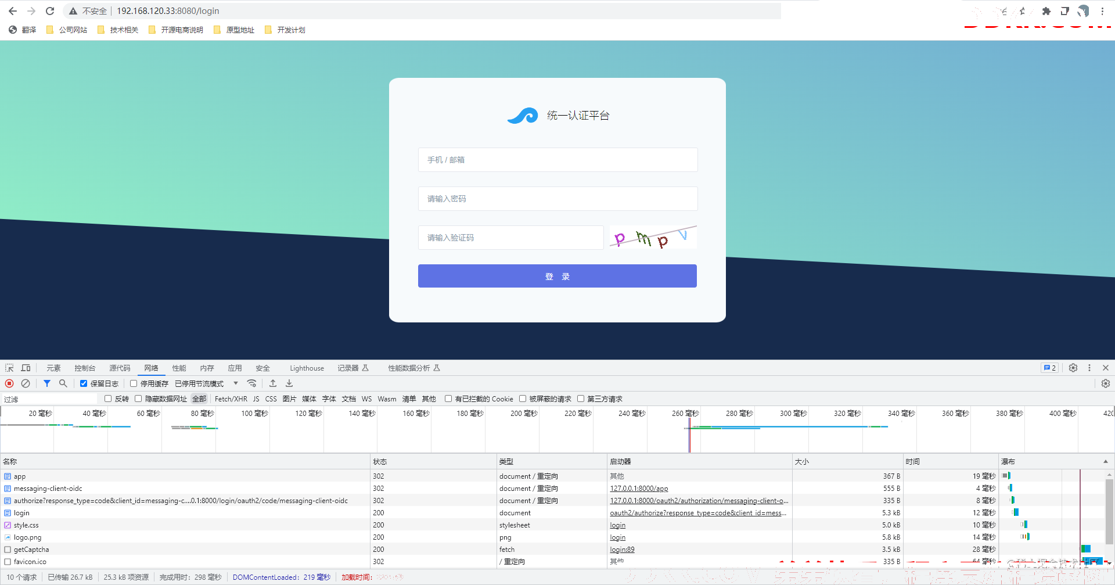Viewport: 1115px width, 585px height.
Task: Toggle the 反转 checkbox
Action: click(108, 399)
